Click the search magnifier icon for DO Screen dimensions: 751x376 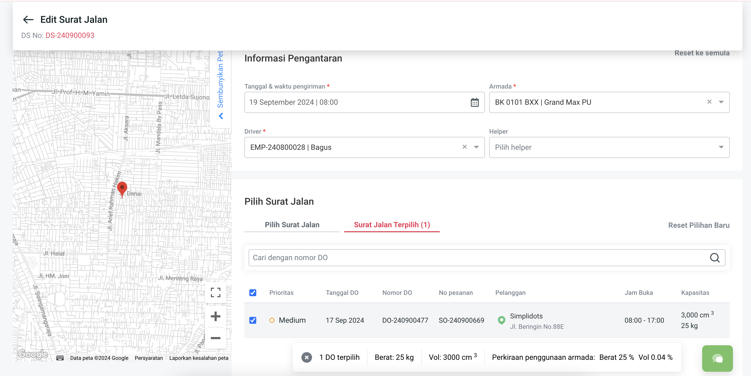click(714, 257)
